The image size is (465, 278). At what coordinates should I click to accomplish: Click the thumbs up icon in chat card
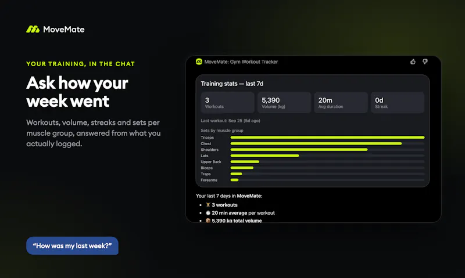tap(413, 62)
